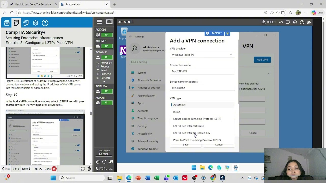Viewport: 326px width, 183px height.
Task: Click the Server name or address field
Action: (x=202, y=88)
